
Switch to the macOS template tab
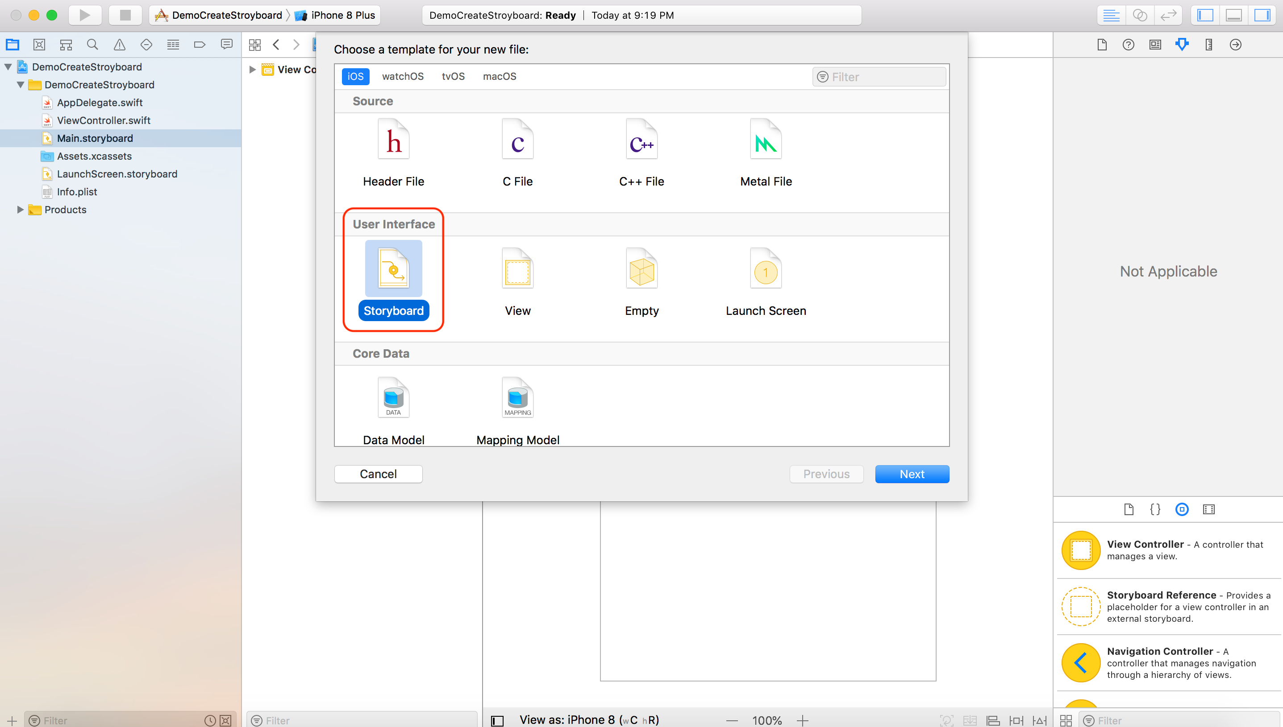tap(499, 76)
